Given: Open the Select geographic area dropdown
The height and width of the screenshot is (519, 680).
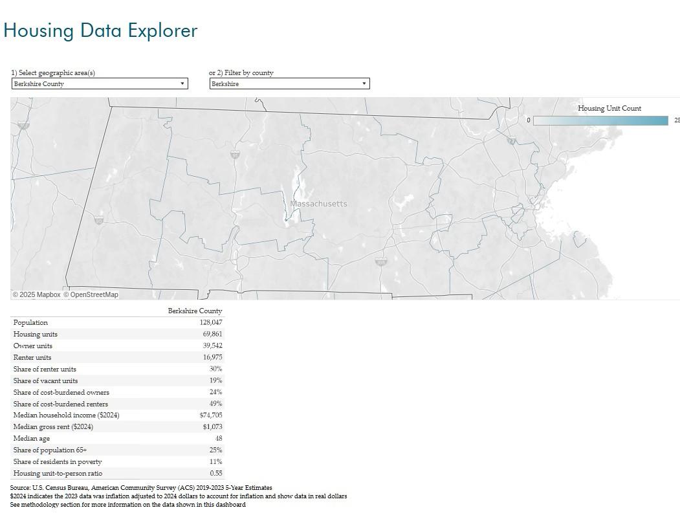Looking at the screenshot, I should point(99,83).
